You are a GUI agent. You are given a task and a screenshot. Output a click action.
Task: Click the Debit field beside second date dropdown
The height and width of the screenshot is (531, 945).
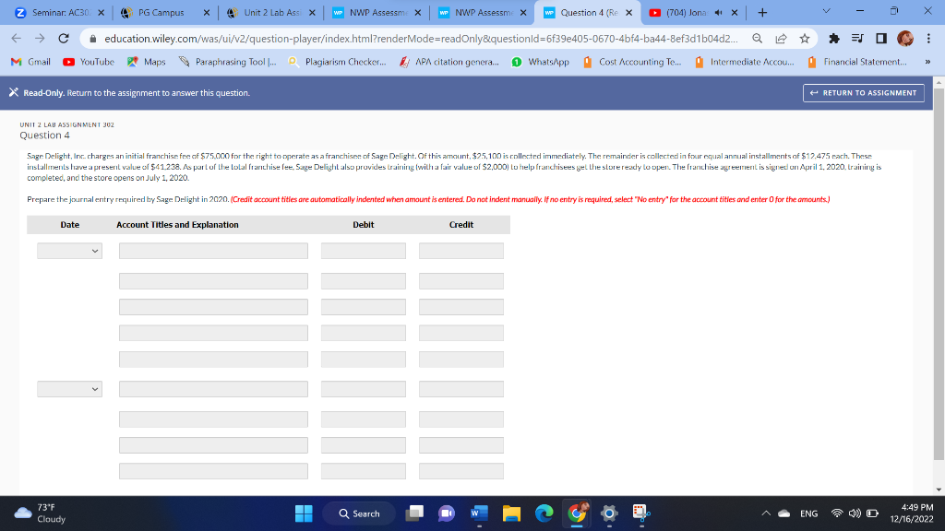(x=364, y=389)
